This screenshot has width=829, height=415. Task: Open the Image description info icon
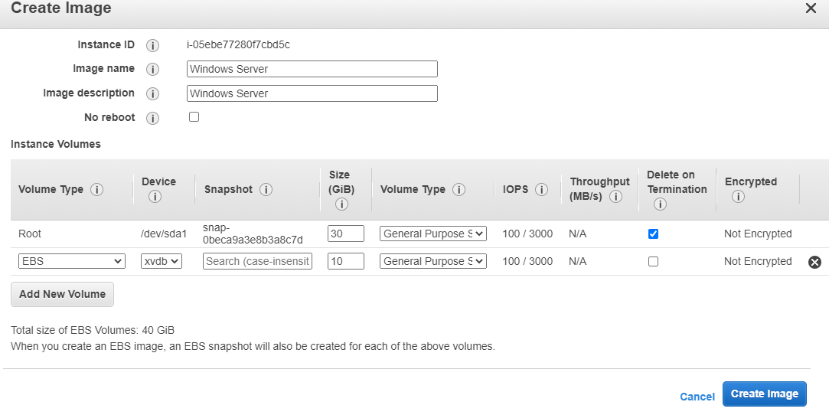point(152,93)
